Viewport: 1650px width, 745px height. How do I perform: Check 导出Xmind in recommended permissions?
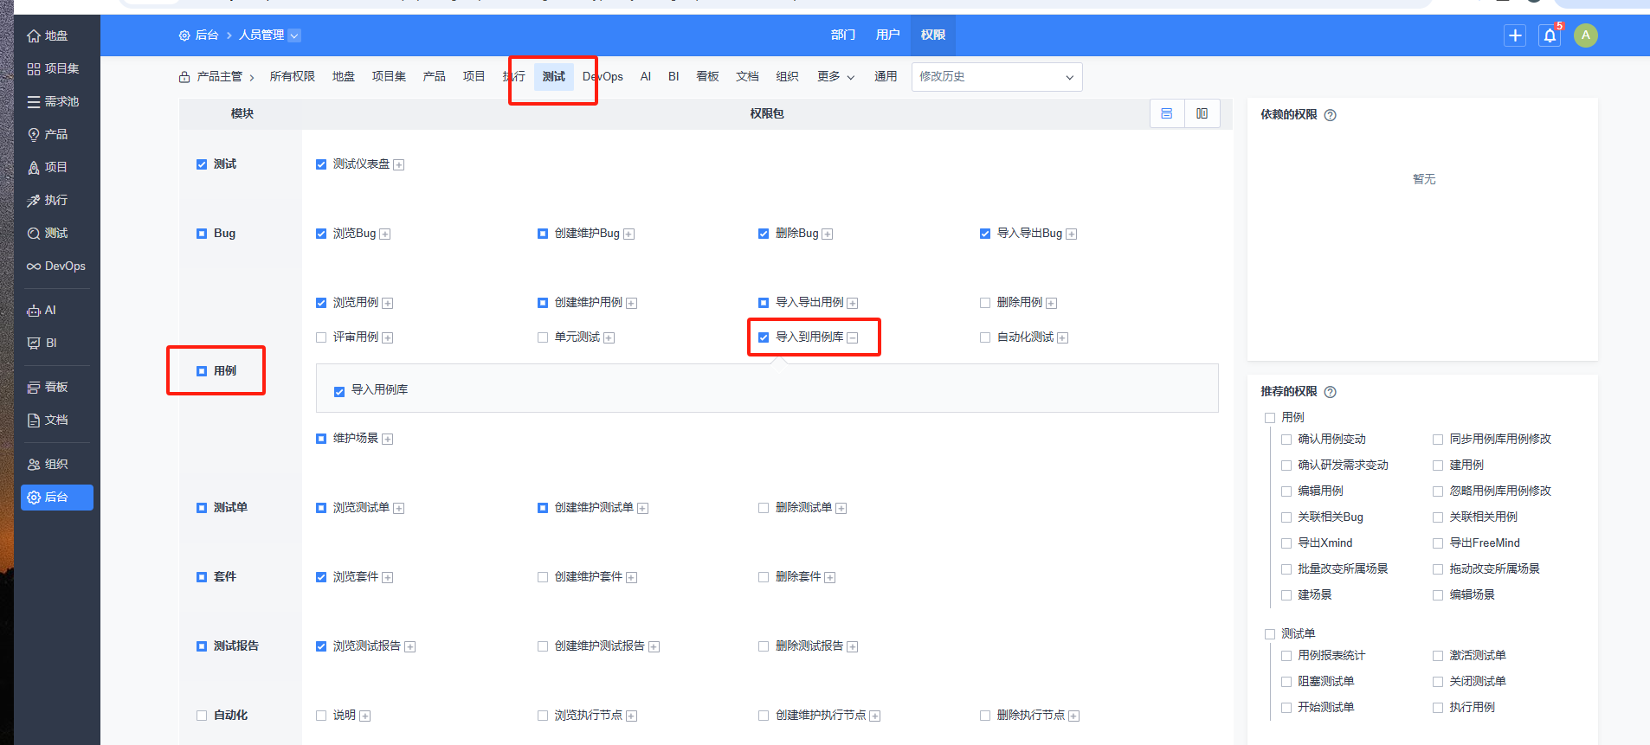(x=1286, y=543)
